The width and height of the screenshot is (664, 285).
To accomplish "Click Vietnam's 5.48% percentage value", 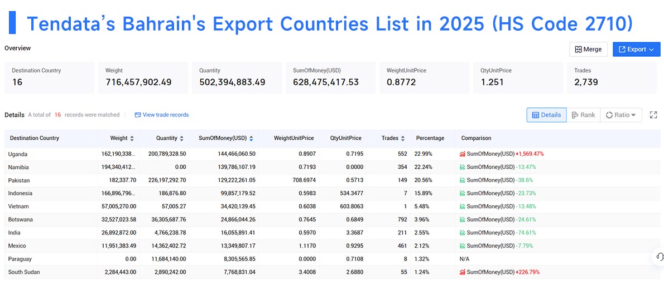I will click(x=423, y=207).
